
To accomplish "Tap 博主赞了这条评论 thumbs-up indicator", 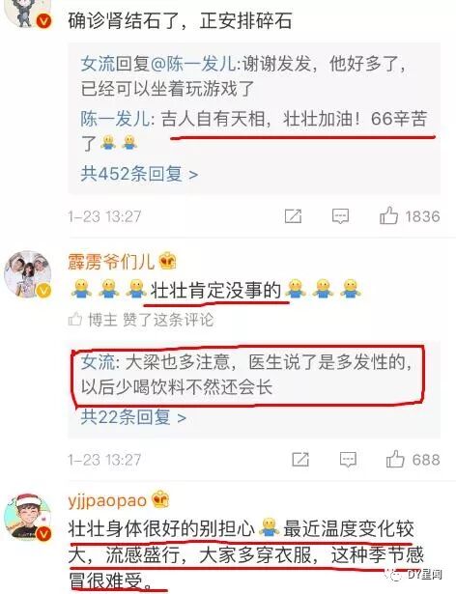I will (x=75, y=320).
